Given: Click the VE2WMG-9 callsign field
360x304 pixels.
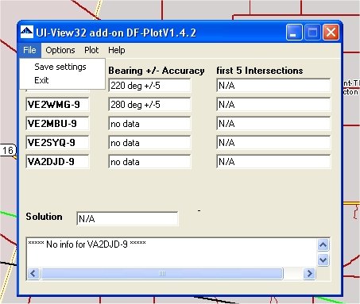Looking at the screenshot, I should coord(57,104).
